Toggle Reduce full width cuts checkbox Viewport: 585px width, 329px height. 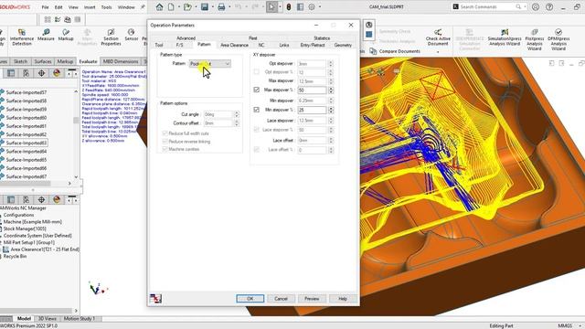(x=165, y=133)
